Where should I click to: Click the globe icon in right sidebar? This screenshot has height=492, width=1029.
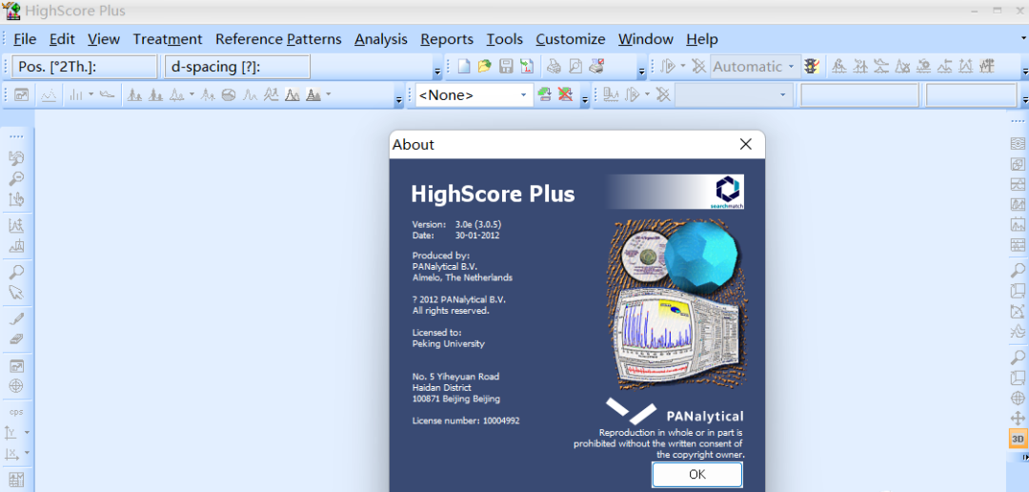(x=1018, y=398)
